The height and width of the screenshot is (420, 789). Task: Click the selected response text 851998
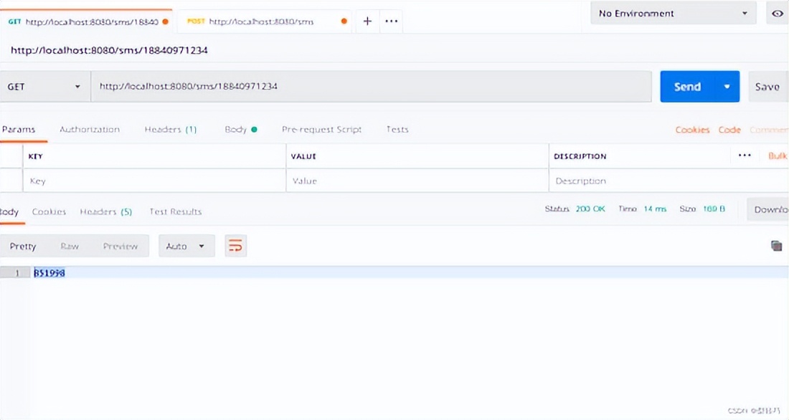49,272
